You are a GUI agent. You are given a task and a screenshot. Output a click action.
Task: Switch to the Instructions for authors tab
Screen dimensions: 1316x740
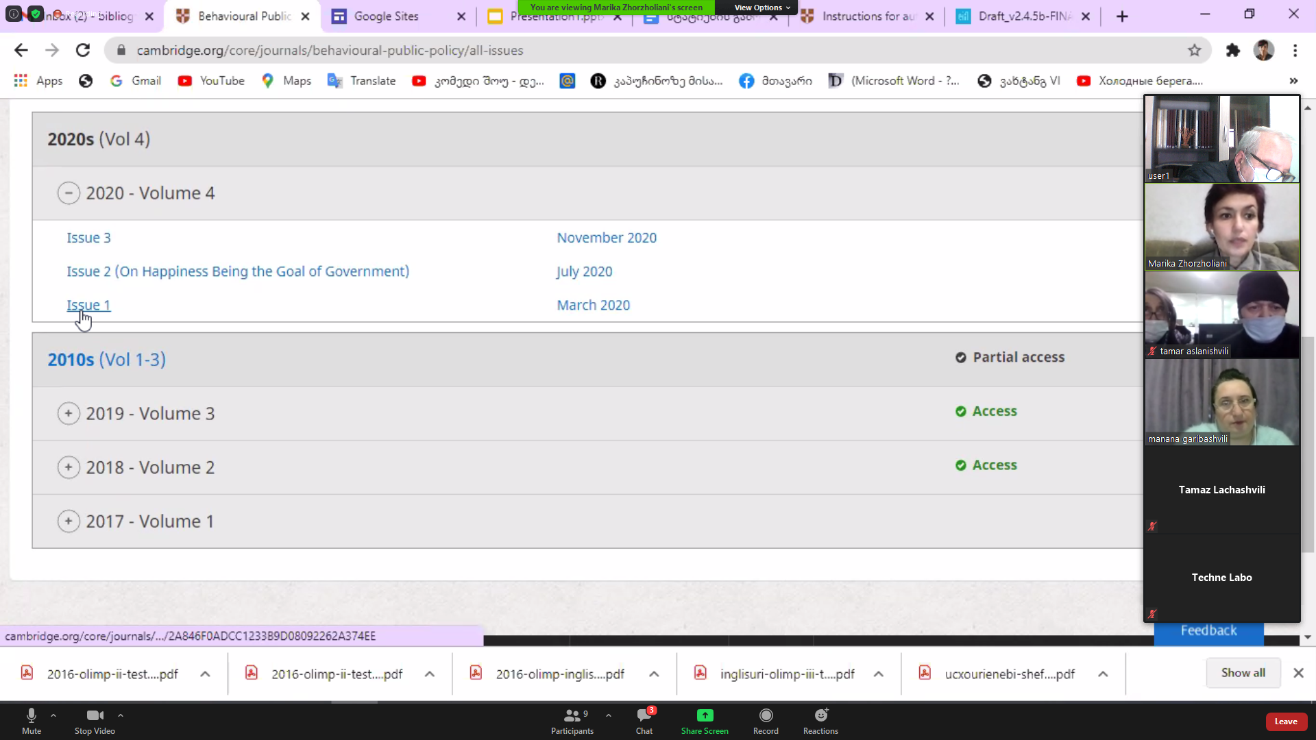(x=867, y=16)
